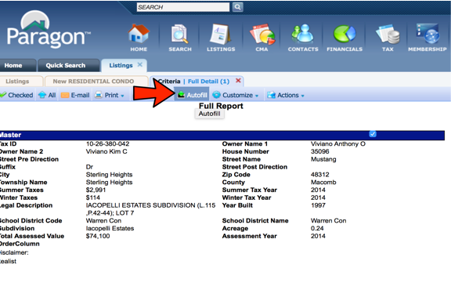Close the Listings main tab
The width and height of the screenshot is (451, 290).
tap(140, 64)
